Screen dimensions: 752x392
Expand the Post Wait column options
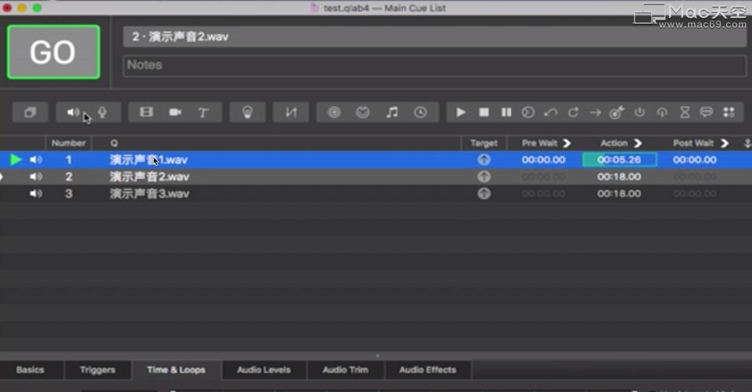(x=725, y=143)
